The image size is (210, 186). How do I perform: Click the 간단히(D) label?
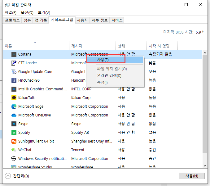[21, 176]
